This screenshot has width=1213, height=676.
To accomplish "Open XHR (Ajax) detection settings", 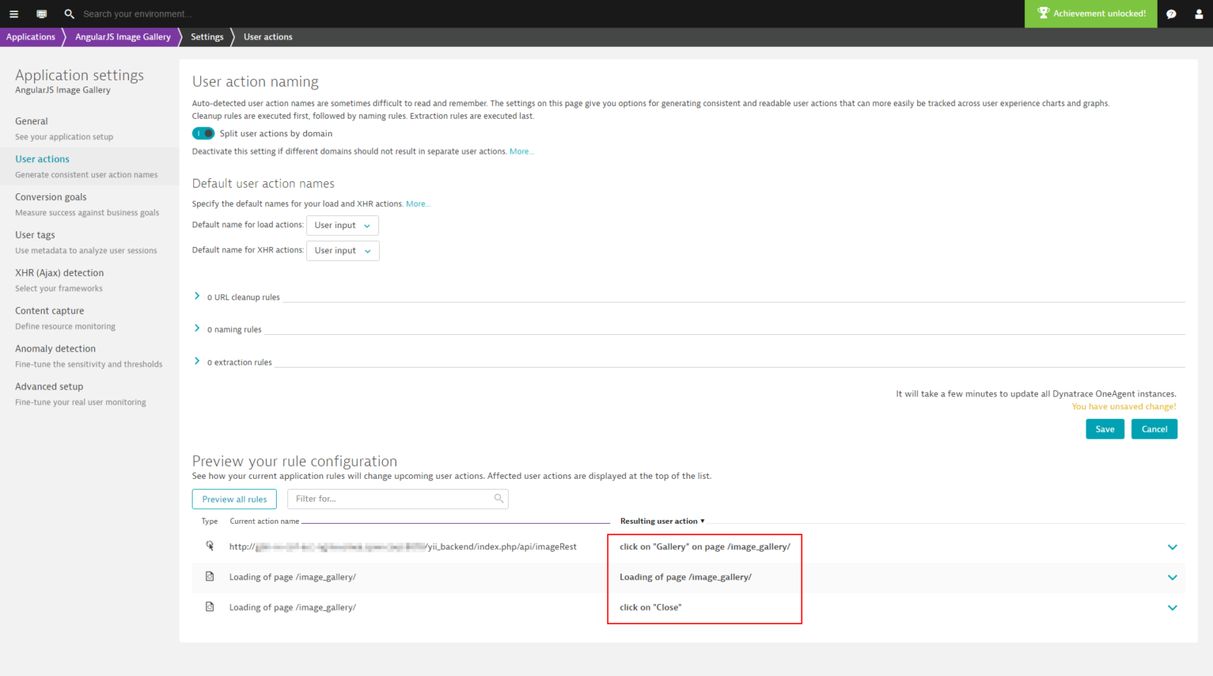I will (x=89, y=280).
